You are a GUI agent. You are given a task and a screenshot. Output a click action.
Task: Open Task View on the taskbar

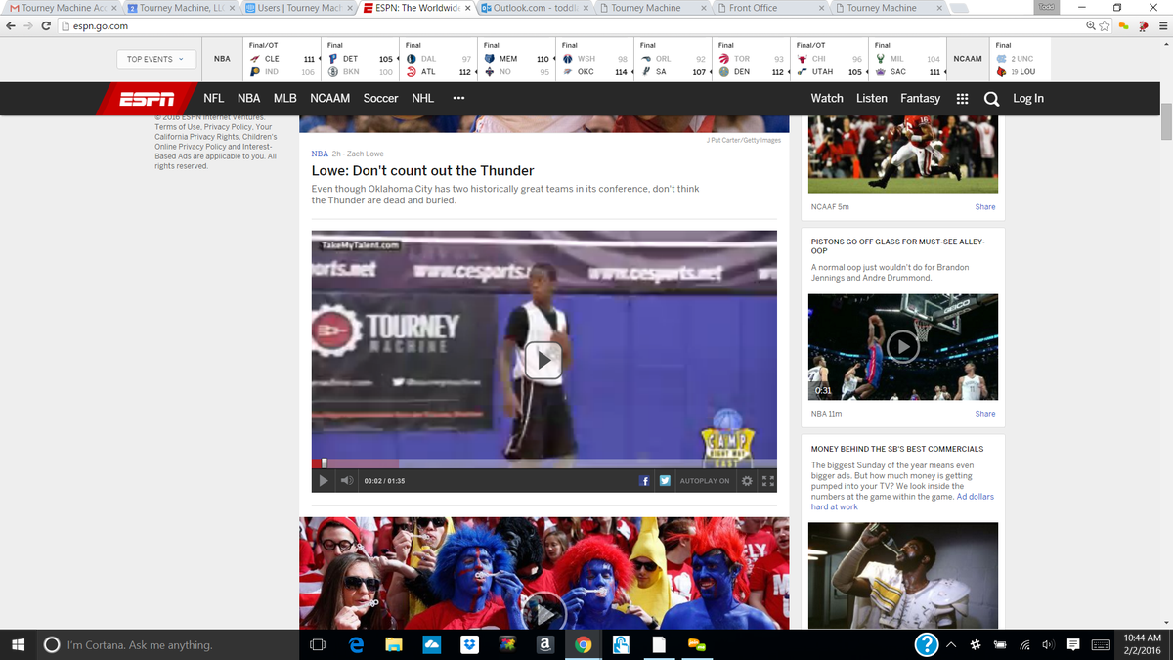(x=317, y=645)
